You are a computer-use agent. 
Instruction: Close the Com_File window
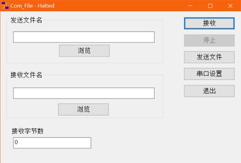(230, 6)
